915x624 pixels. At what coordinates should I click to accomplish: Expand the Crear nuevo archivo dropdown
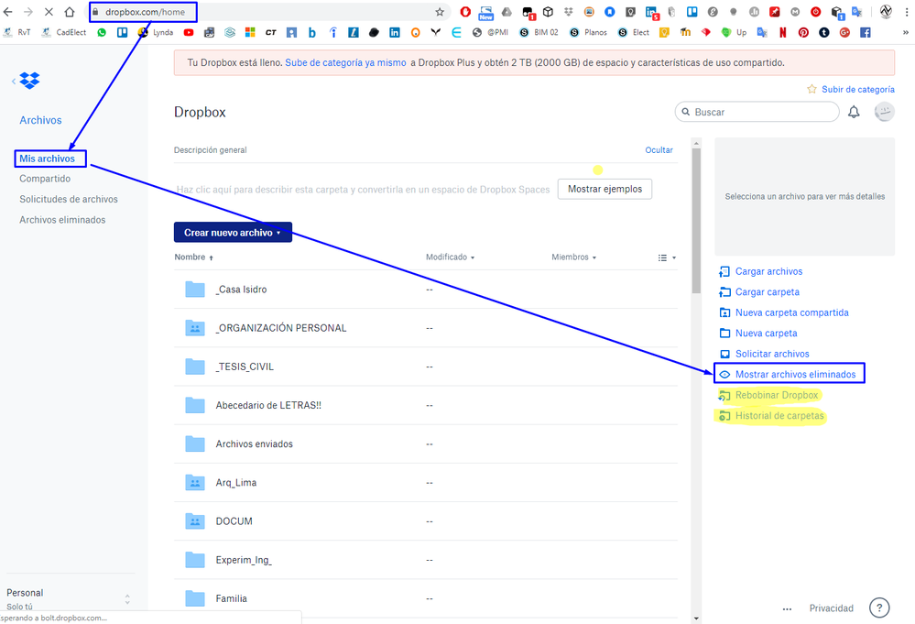click(233, 233)
